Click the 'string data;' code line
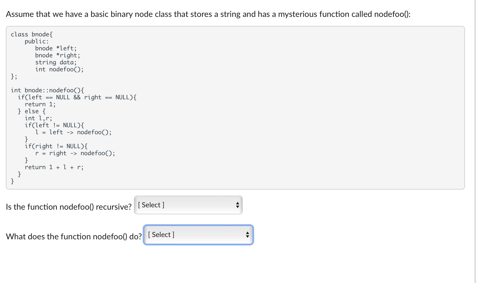The height and width of the screenshot is (283, 478). click(x=56, y=62)
